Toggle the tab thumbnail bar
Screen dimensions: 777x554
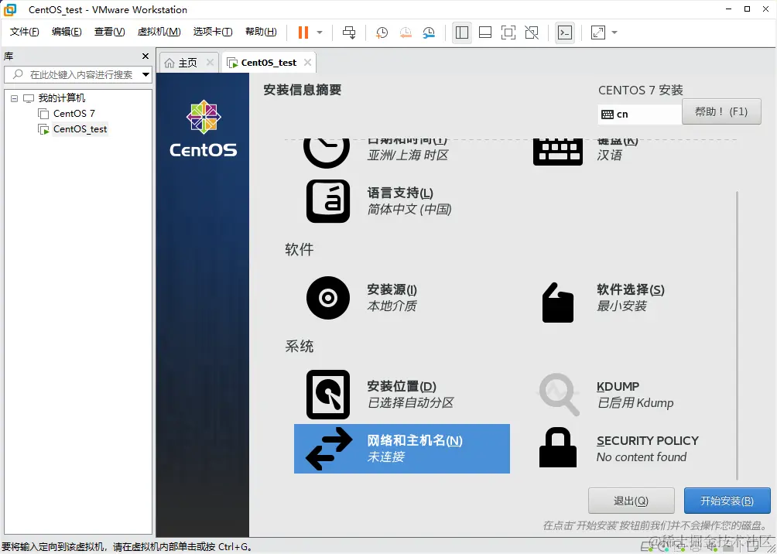[484, 32]
